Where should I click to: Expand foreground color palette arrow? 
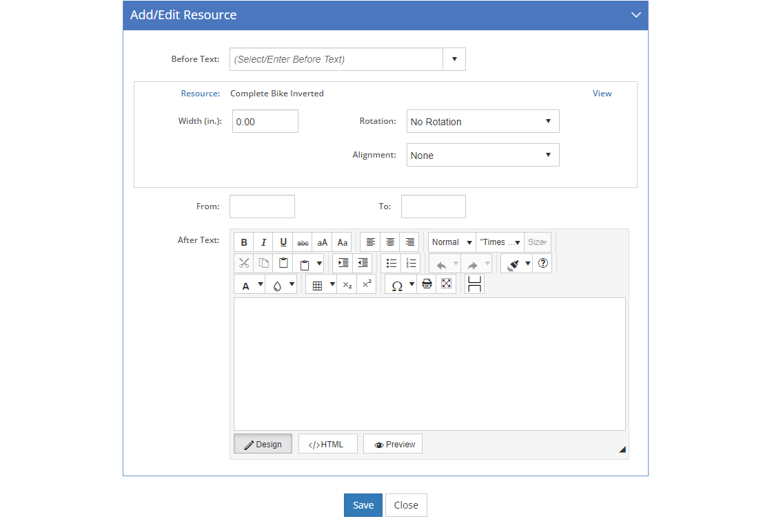261,284
